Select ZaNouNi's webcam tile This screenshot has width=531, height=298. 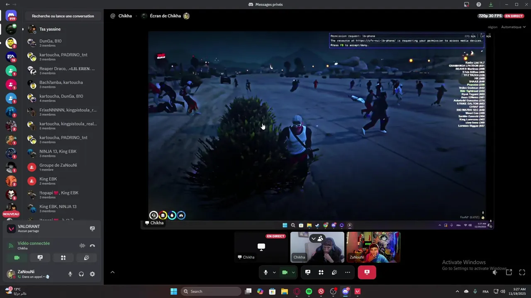click(x=373, y=247)
